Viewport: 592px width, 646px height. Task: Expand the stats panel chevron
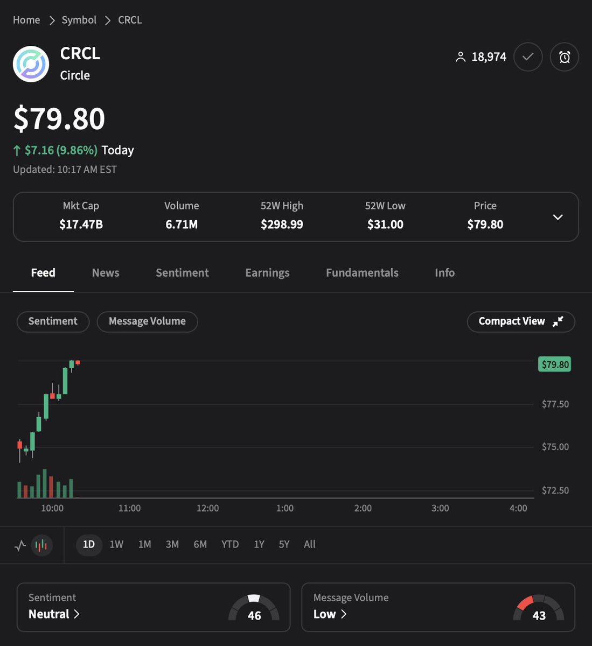tap(558, 217)
